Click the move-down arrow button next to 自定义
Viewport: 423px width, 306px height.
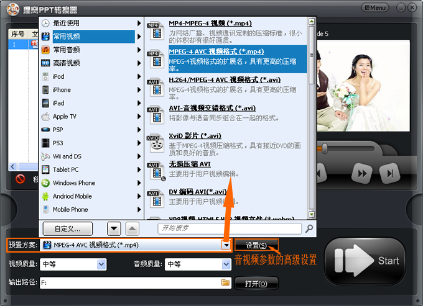pos(114,229)
